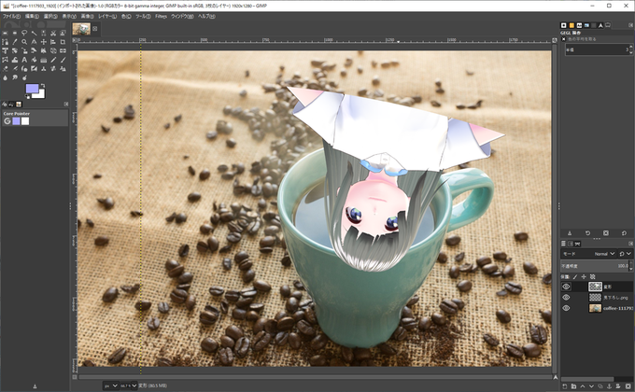Select the Pencil tool
The width and height of the screenshot is (635, 392).
pos(53,60)
